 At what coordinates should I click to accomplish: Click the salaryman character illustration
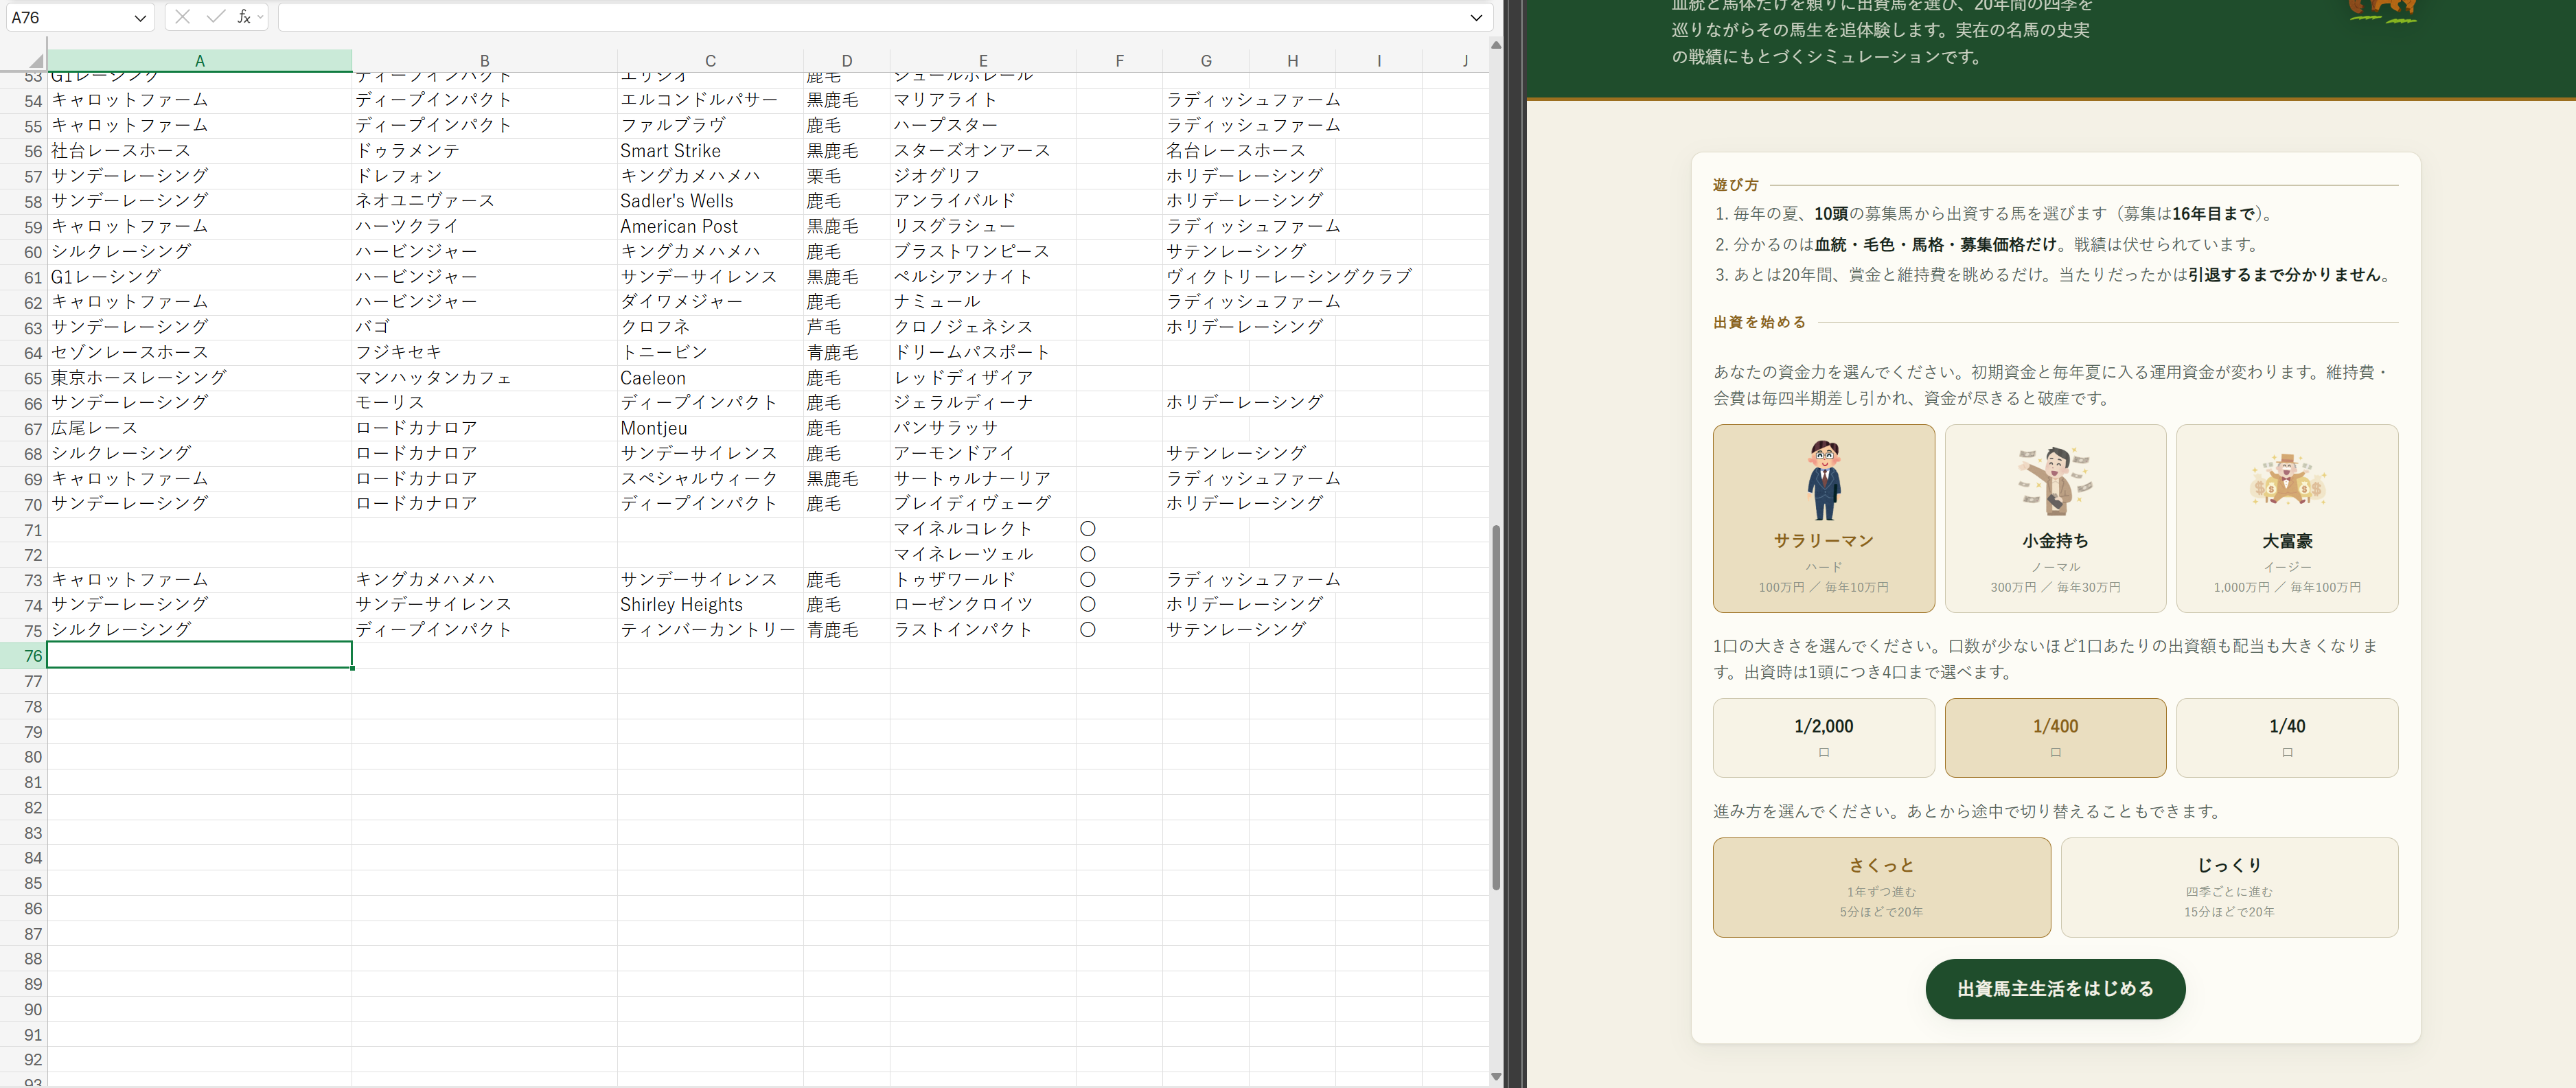(x=1823, y=480)
